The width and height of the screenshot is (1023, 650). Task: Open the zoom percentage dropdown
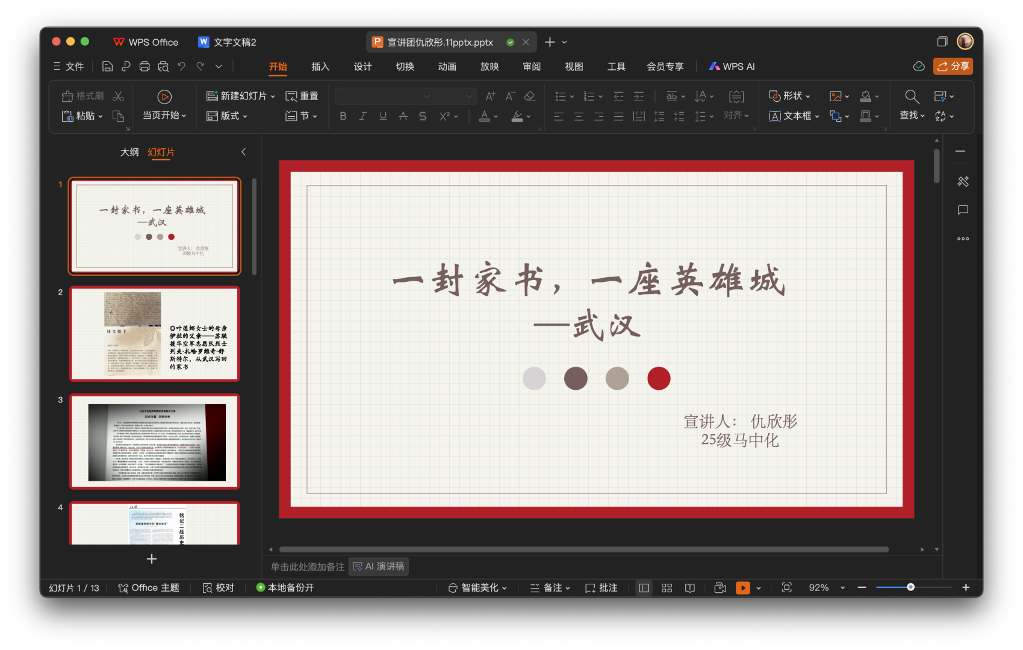(842, 588)
